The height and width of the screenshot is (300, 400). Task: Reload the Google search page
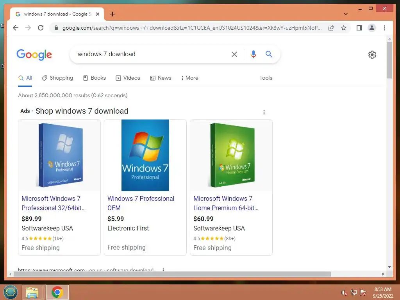click(x=41, y=28)
